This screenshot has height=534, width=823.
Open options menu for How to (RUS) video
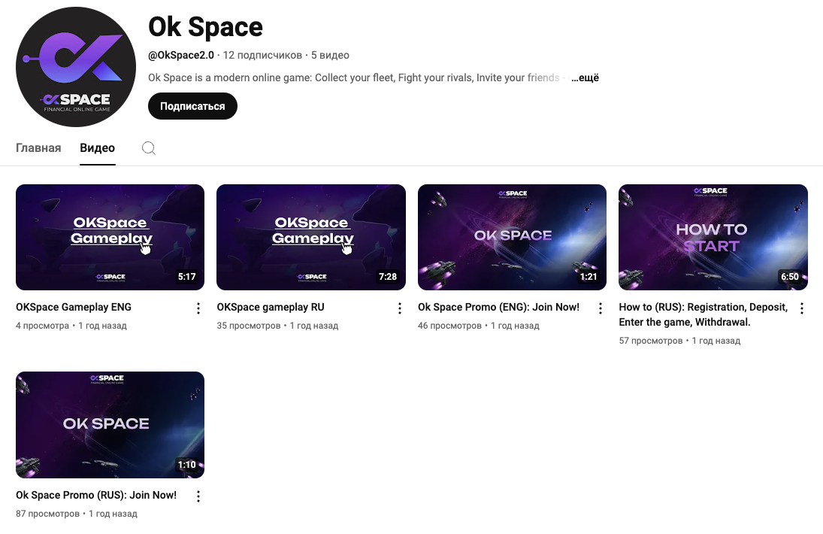(802, 308)
